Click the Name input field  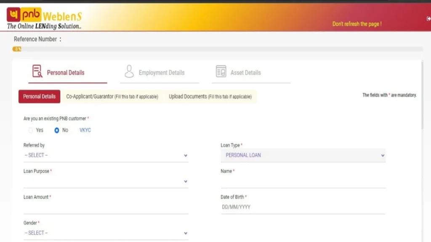(x=303, y=182)
